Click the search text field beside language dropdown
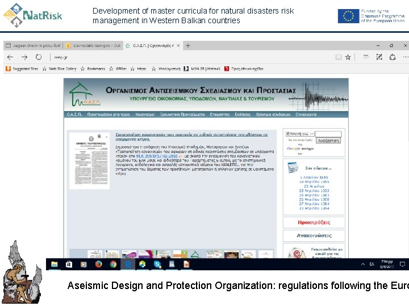 coord(328,134)
